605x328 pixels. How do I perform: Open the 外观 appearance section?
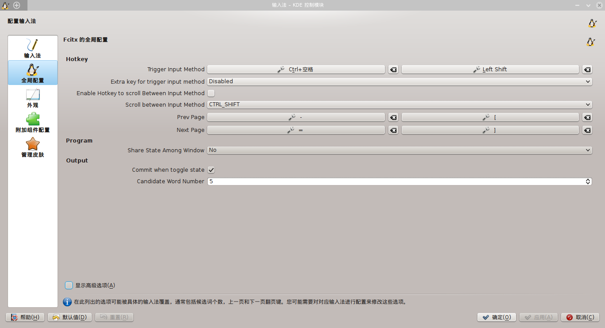33,98
